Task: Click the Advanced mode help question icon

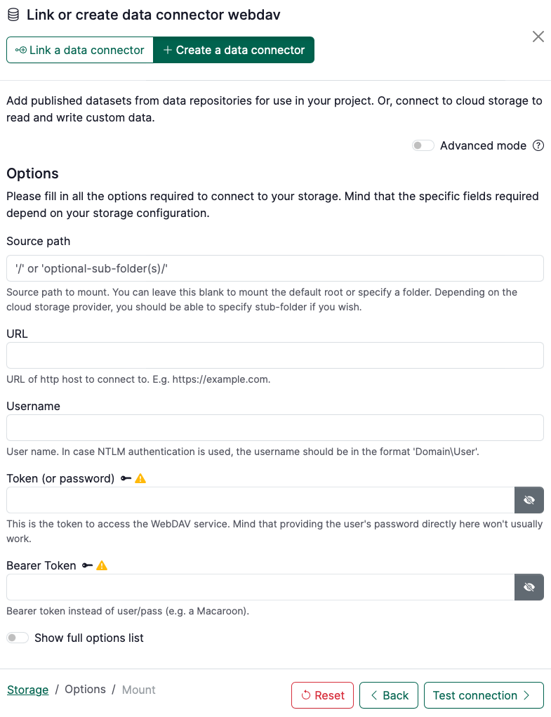Action: [538, 145]
